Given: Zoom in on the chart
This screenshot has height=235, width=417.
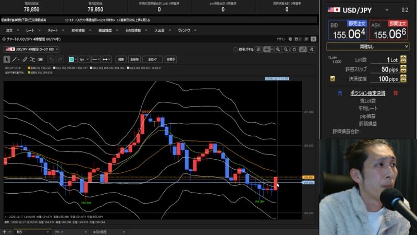Looking at the screenshot, I should coord(278,49).
